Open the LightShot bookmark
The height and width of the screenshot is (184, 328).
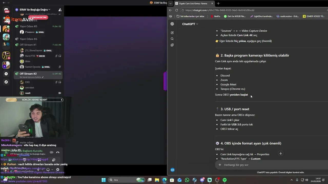(261, 16)
